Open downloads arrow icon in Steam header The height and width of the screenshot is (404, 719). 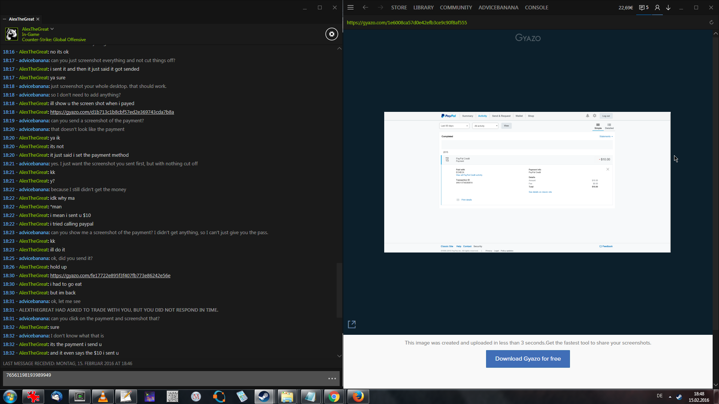668,7
